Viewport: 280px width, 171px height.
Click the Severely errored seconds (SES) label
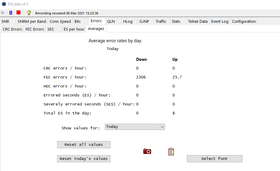pos(89,104)
